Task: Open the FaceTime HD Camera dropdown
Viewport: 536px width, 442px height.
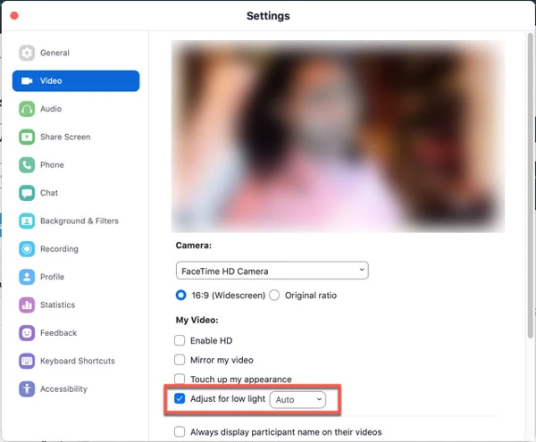Action: (x=272, y=271)
